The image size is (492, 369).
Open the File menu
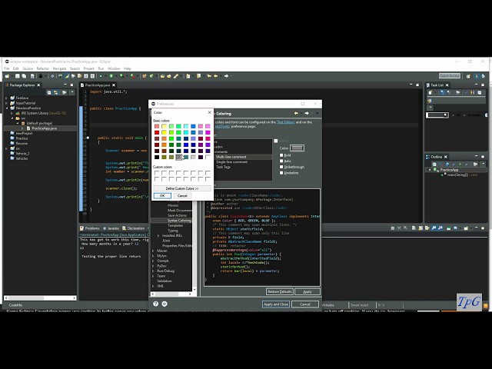click(x=7, y=68)
